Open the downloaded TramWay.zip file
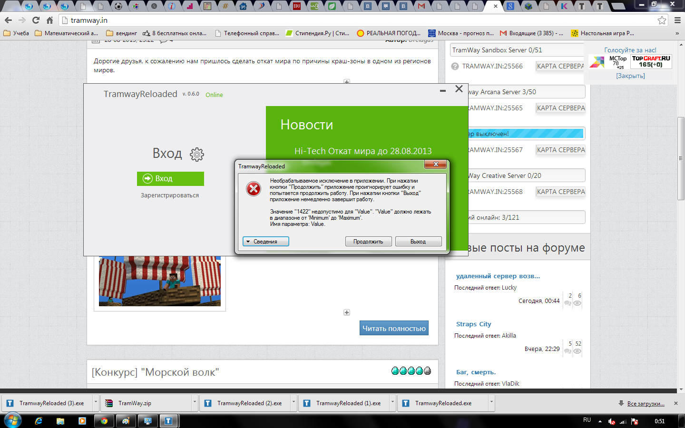 point(147,403)
